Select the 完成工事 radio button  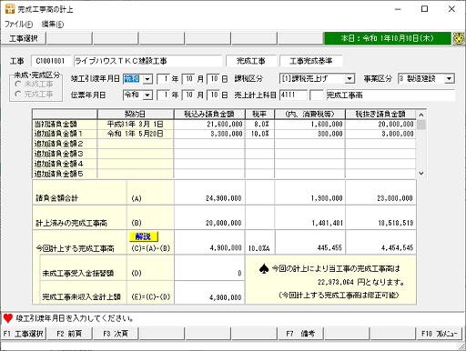[x=18, y=95]
